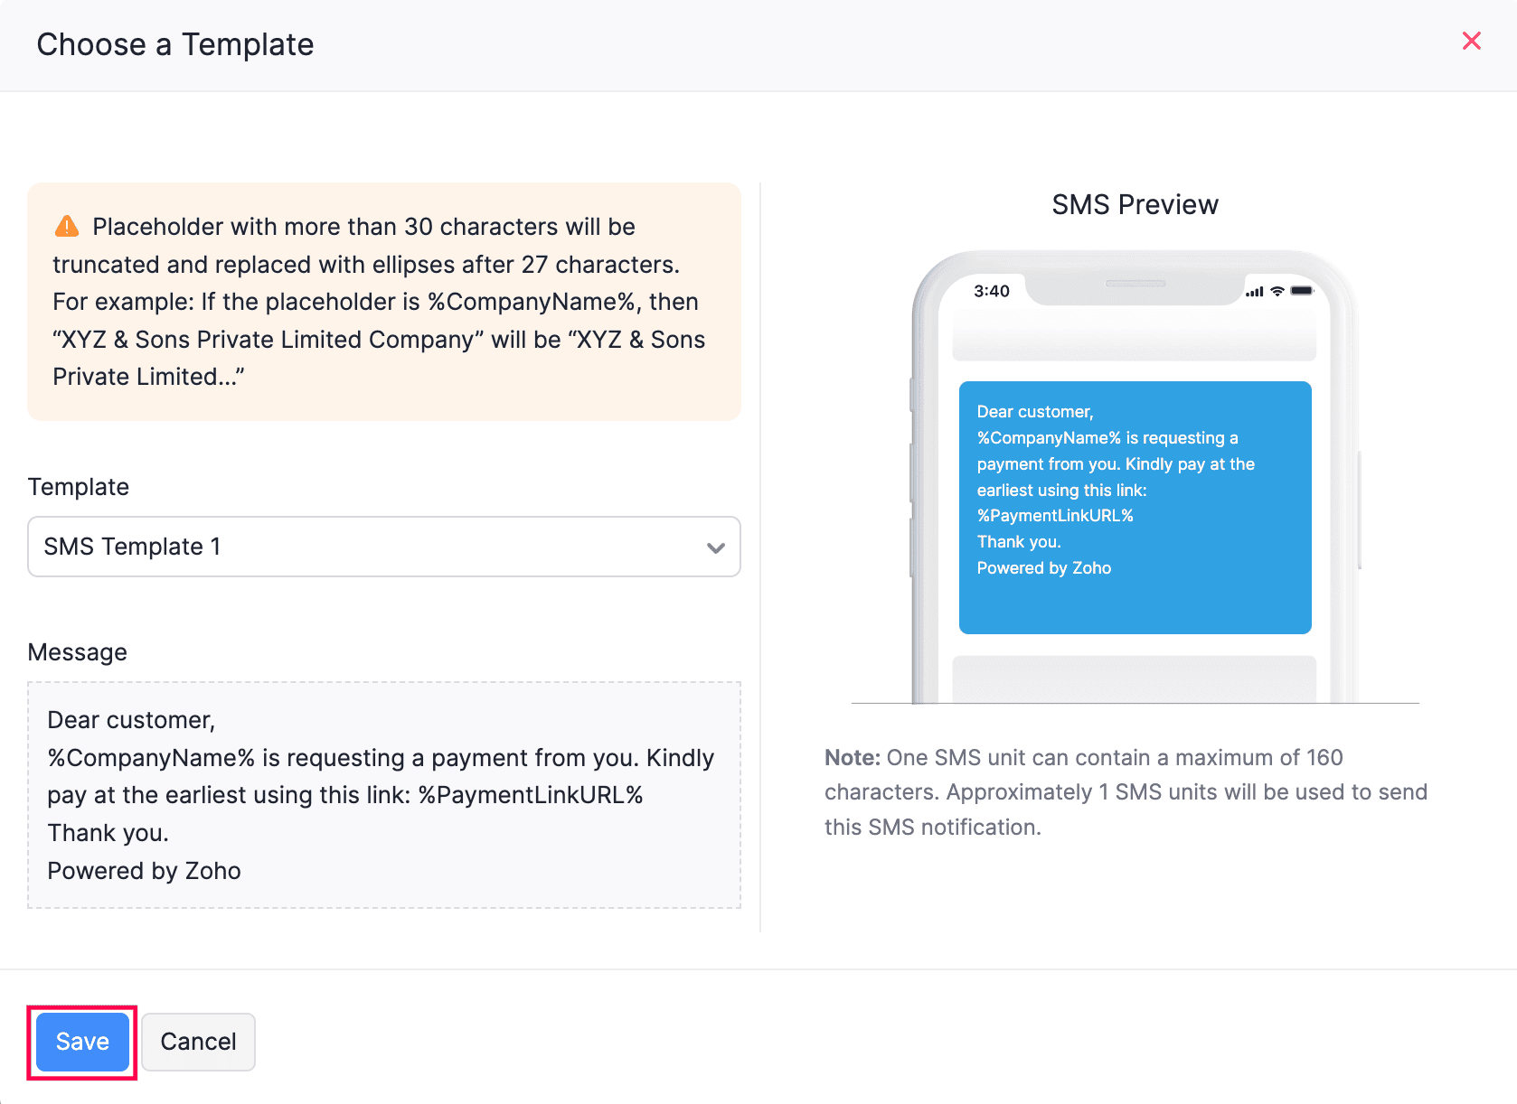Click the 3:40 clock in phone preview
This screenshot has width=1517, height=1104.
[x=991, y=291]
